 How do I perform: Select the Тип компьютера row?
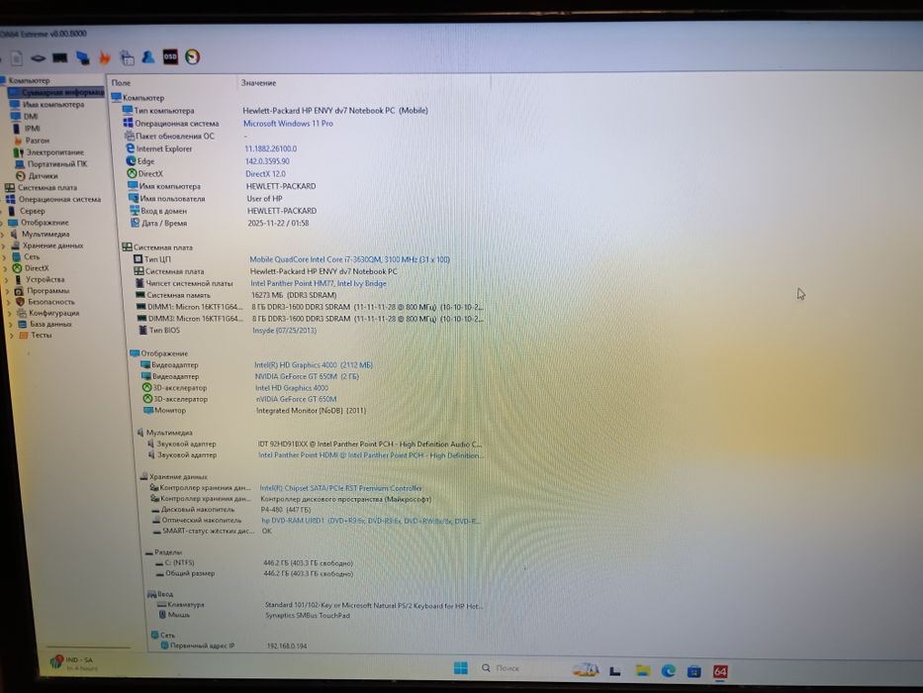coord(275,110)
